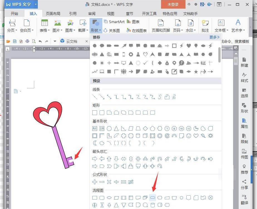Click the shapes panel vertical scrollbar

(219, 55)
